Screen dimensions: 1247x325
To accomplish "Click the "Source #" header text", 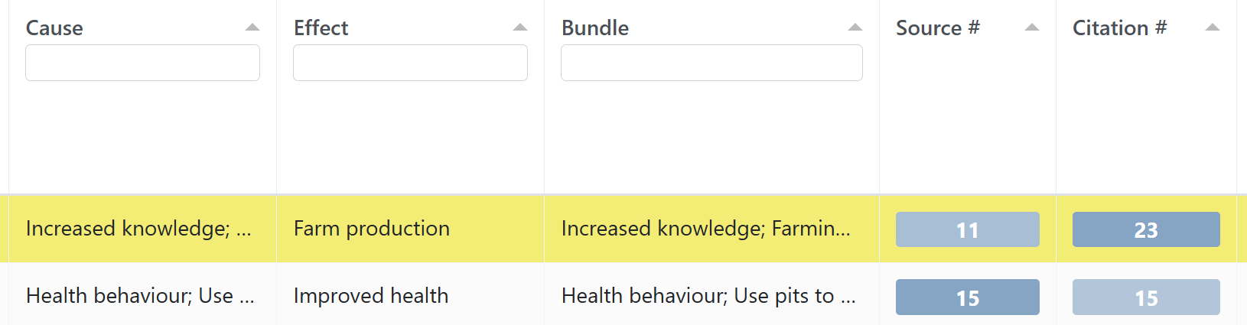I will pos(937,28).
